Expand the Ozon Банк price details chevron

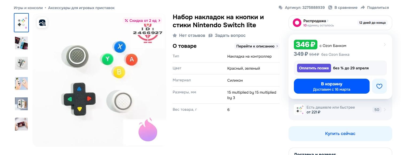[x=385, y=45]
